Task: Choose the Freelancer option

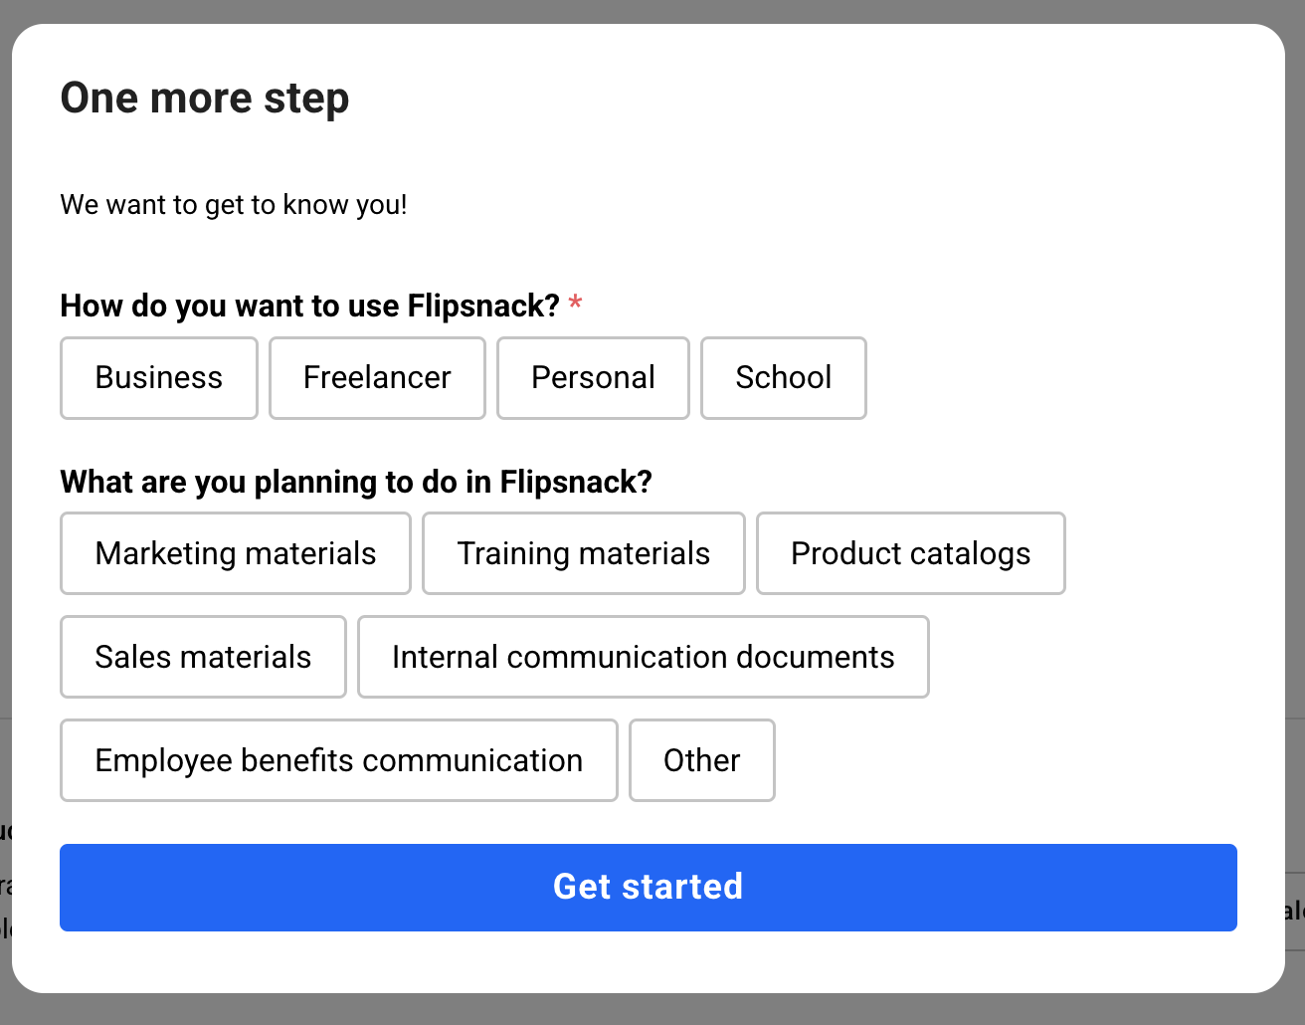Action: [376, 378]
